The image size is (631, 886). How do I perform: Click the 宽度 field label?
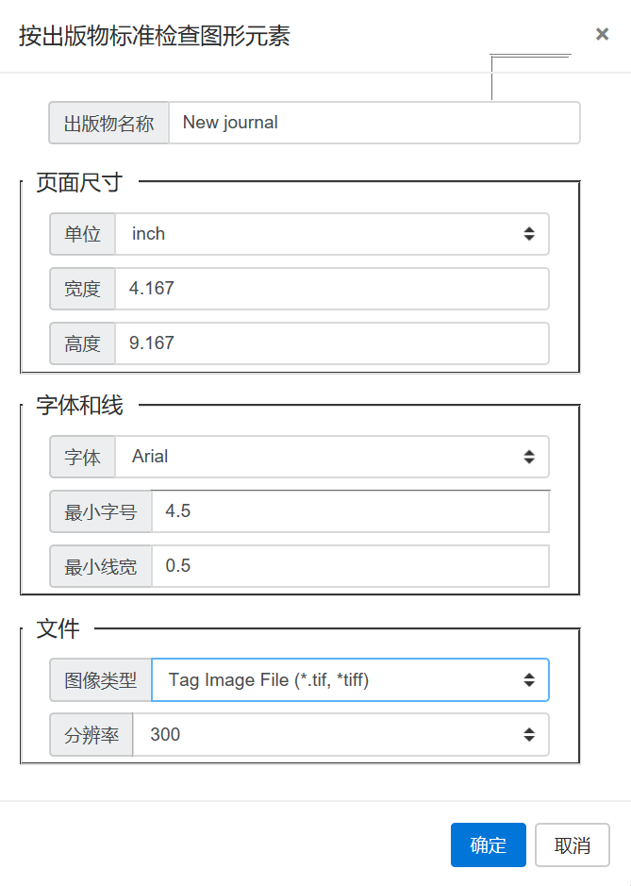pos(82,289)
